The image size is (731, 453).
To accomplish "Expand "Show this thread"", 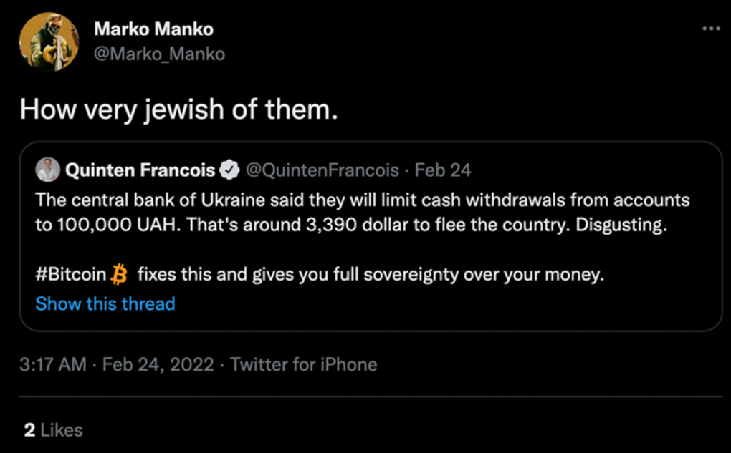I will [105, 304].
